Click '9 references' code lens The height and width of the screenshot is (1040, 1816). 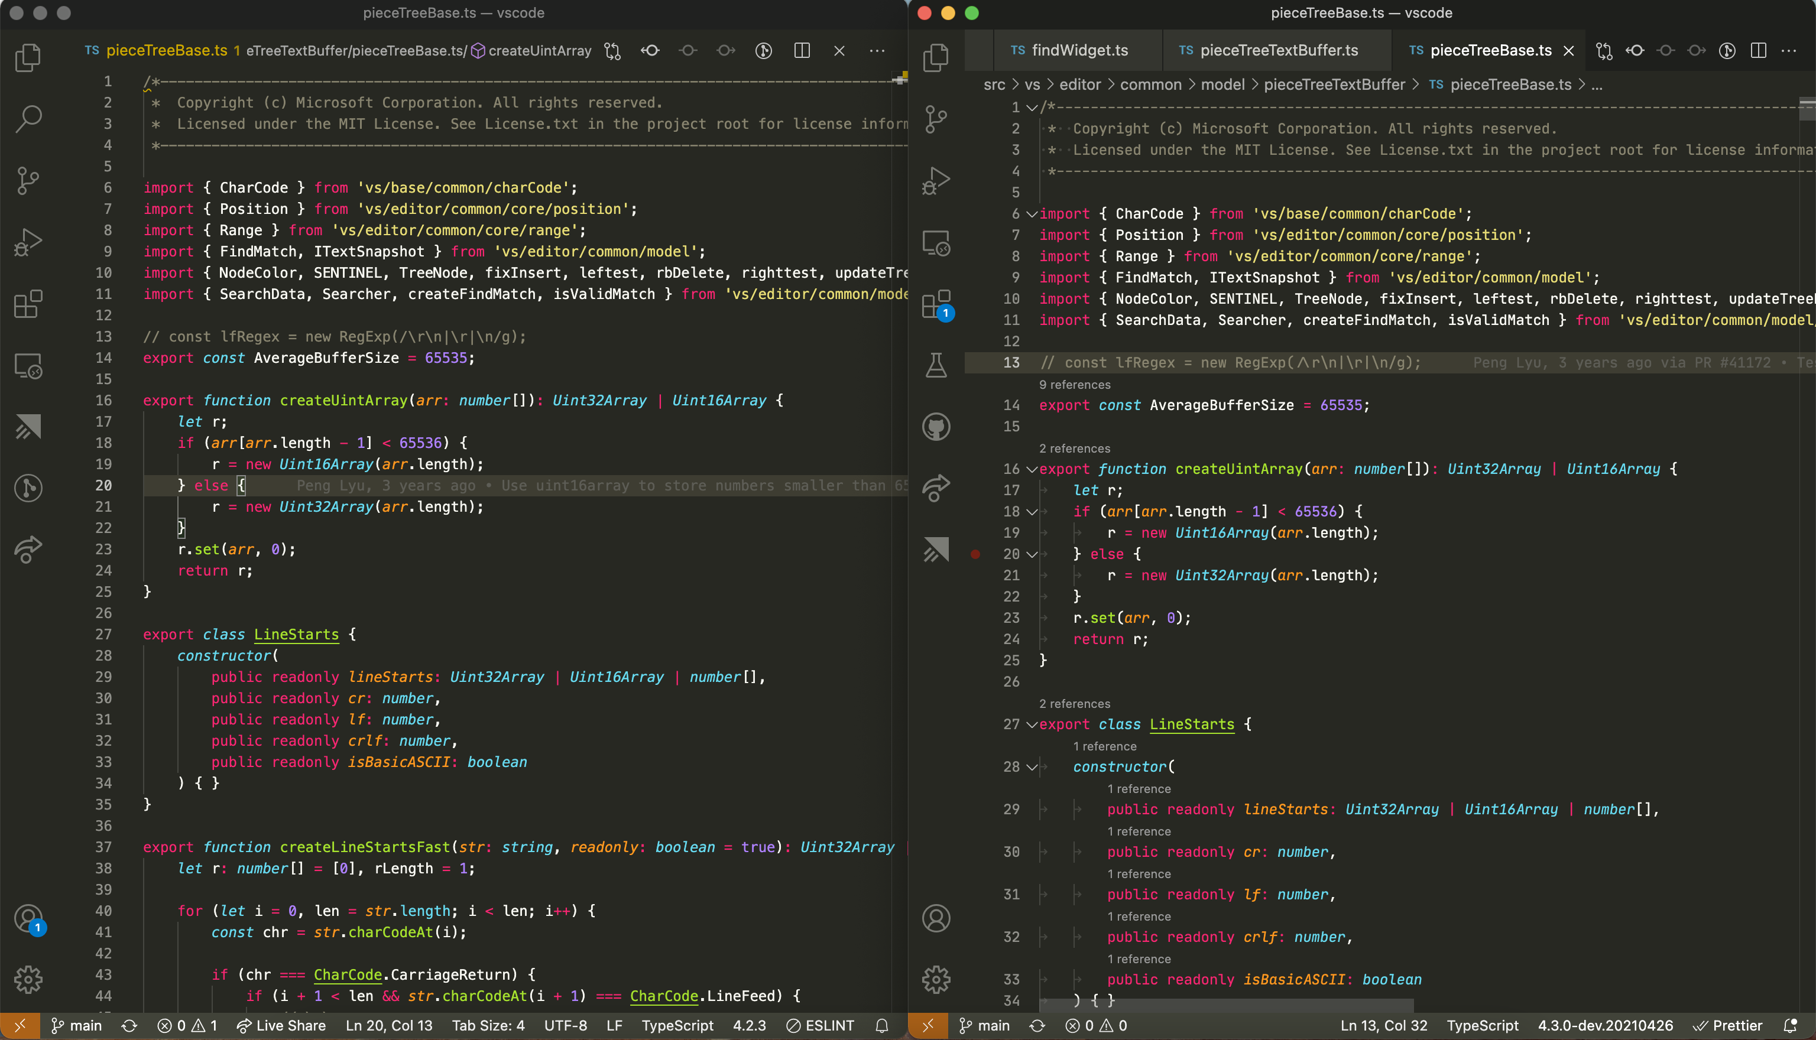point(1075,385)
